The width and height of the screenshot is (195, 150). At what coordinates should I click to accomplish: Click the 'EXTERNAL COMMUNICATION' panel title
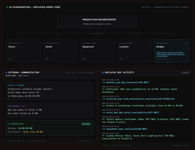click(24, 73)
